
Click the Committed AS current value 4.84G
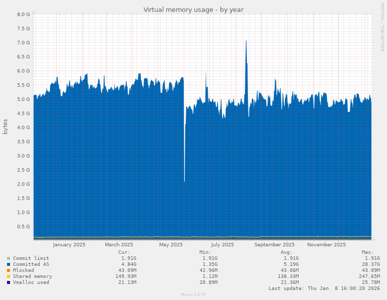point(128,264)
